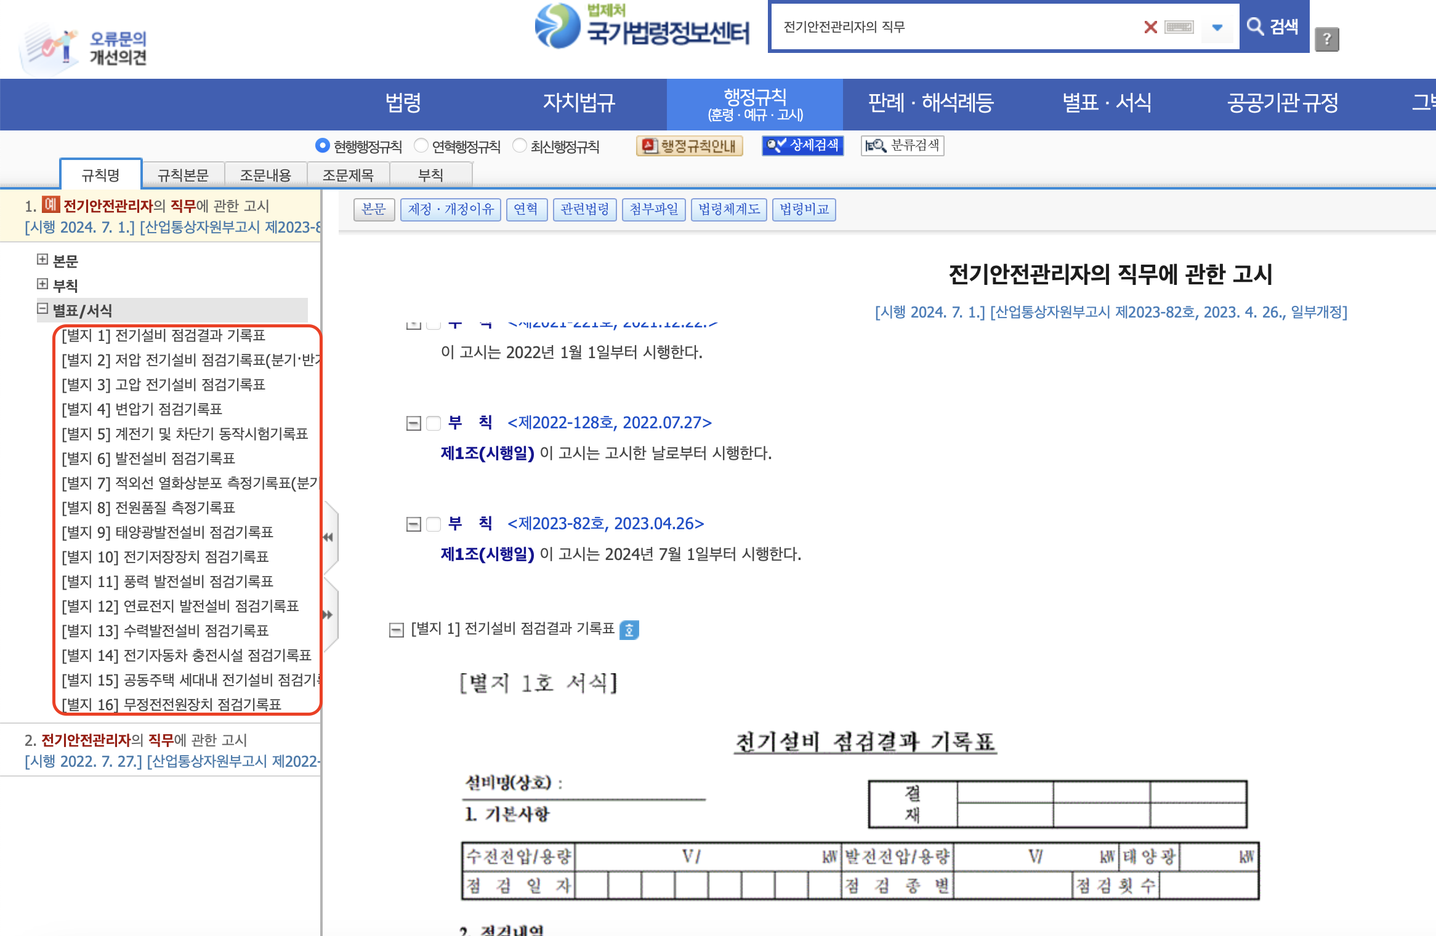This screenshot has width=1436, height=936.
Task: Open the virtual keyboard icon in search bar
Action: pos(1179,27)
